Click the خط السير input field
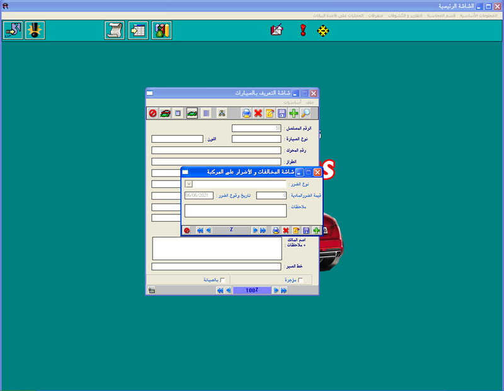 [x=216, y=267]
